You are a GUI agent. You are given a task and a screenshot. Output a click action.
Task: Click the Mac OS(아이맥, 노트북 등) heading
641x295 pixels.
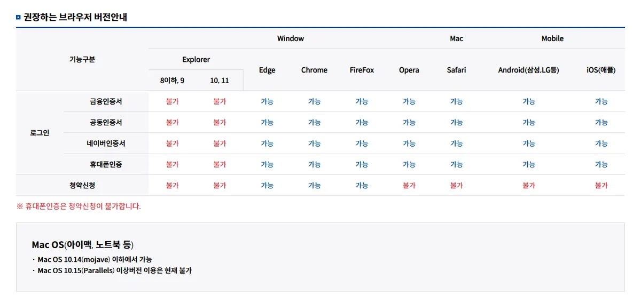coord(83,245)
